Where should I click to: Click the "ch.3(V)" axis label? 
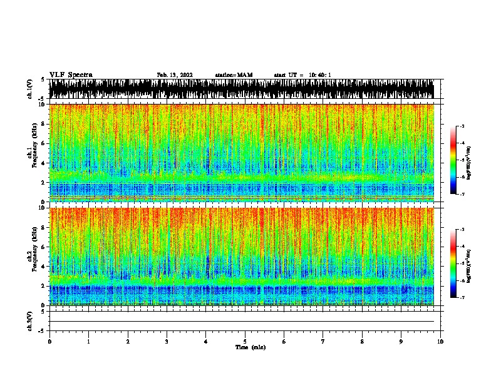[x=30, y=321]
